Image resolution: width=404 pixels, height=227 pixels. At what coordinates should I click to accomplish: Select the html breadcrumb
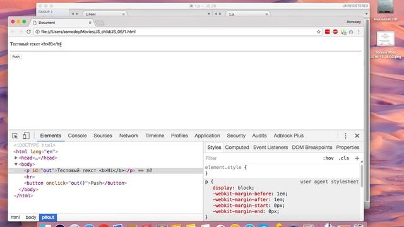coord(15,218)
